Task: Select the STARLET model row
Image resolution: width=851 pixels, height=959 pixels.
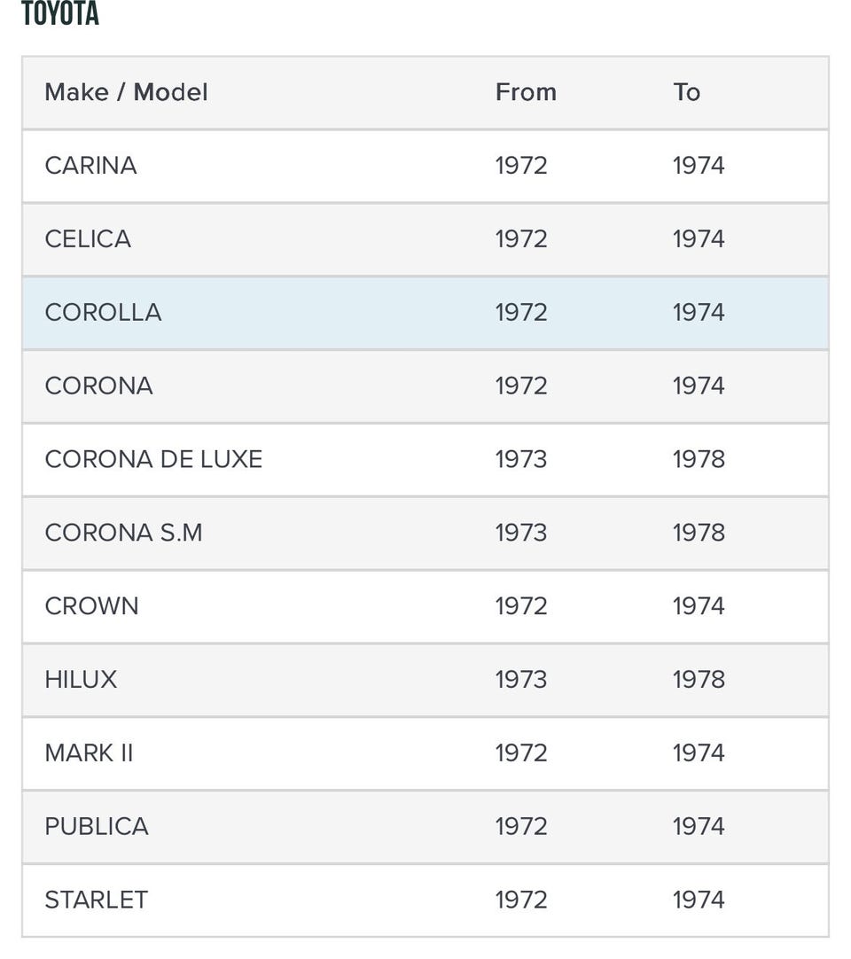Action: pos(96,900)
